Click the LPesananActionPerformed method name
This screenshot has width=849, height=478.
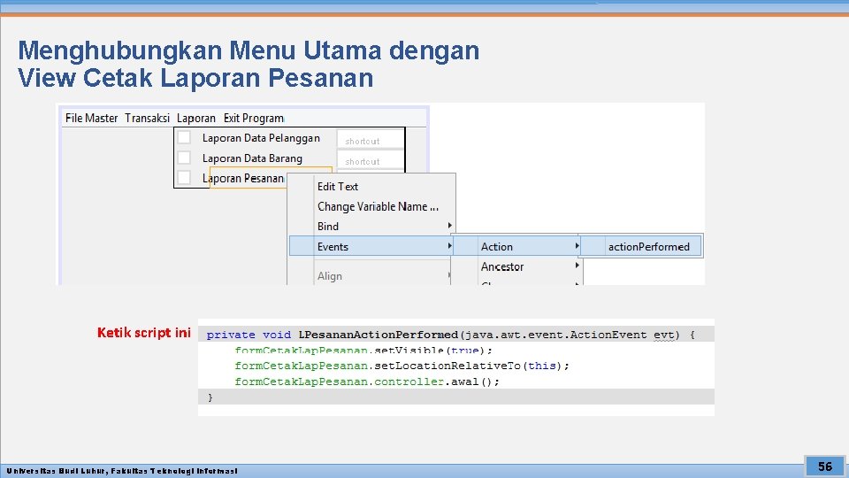click(x=378, y=335)
